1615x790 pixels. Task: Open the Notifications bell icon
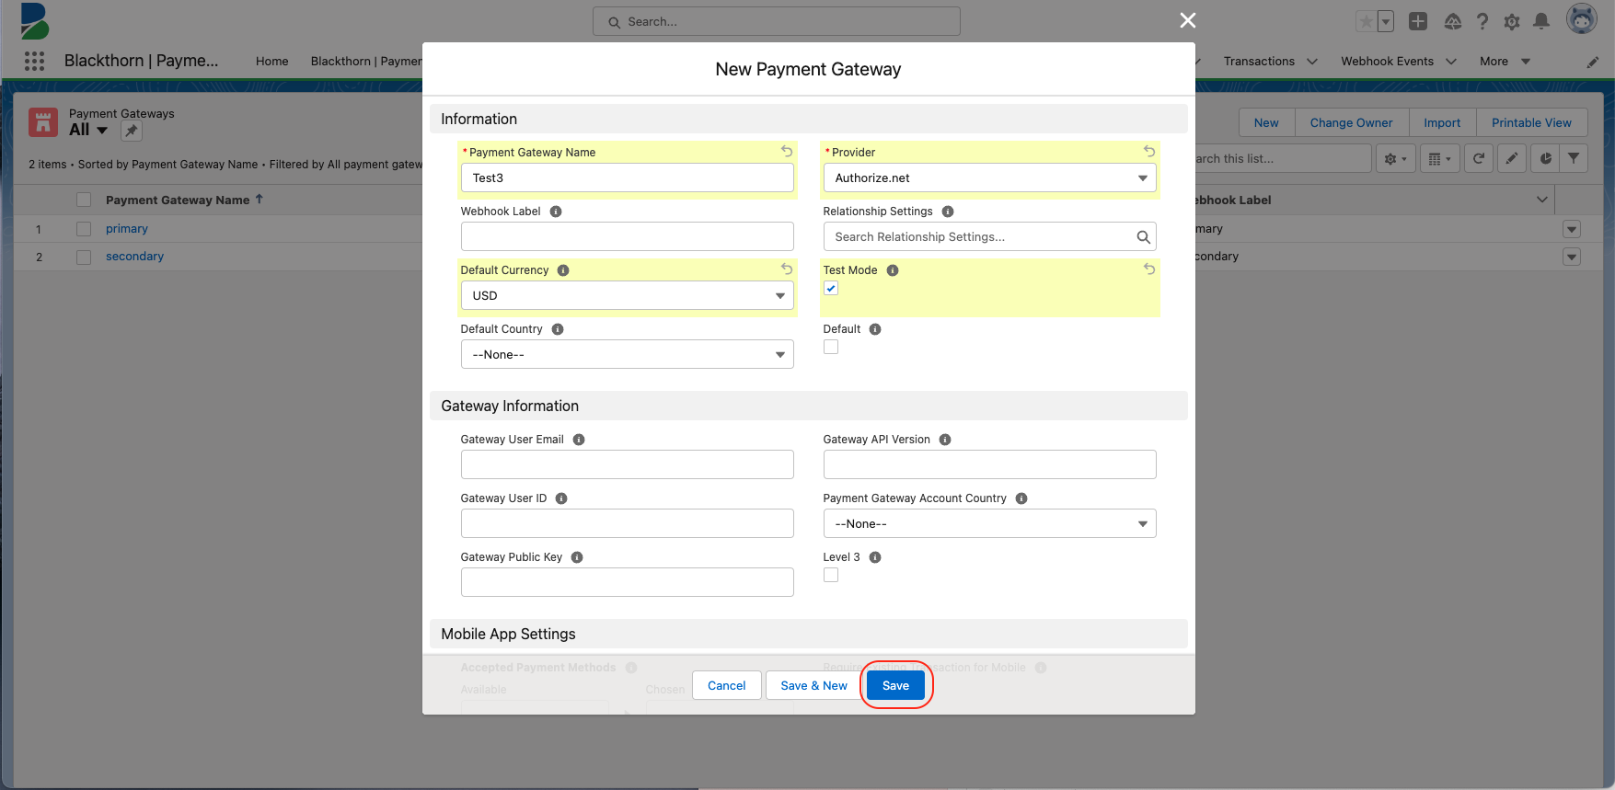point(1541,21)
